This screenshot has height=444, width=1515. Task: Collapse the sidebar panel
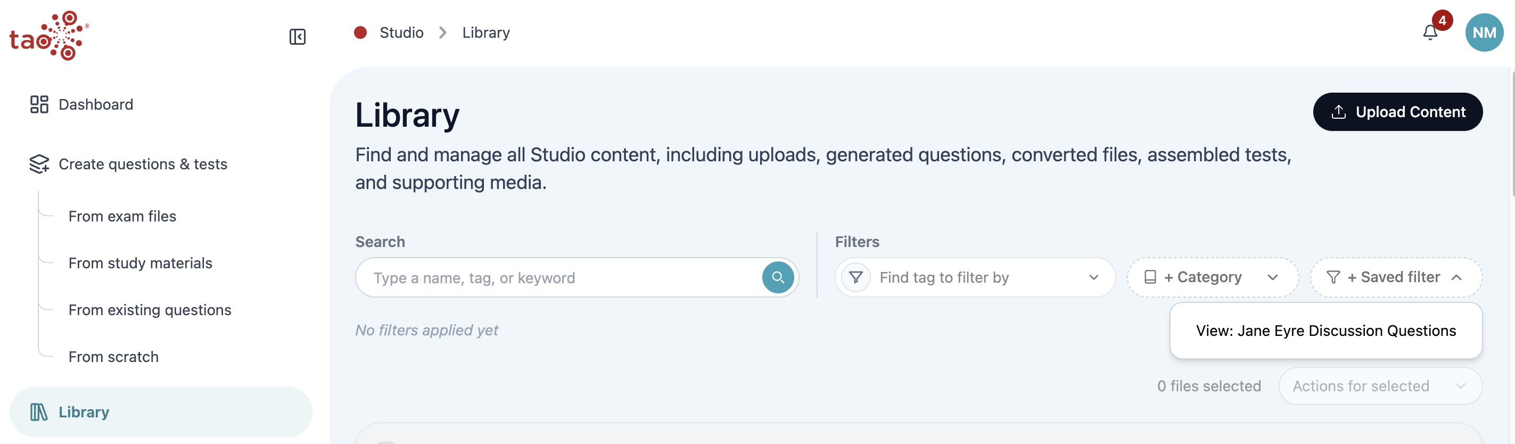(298, 36)
